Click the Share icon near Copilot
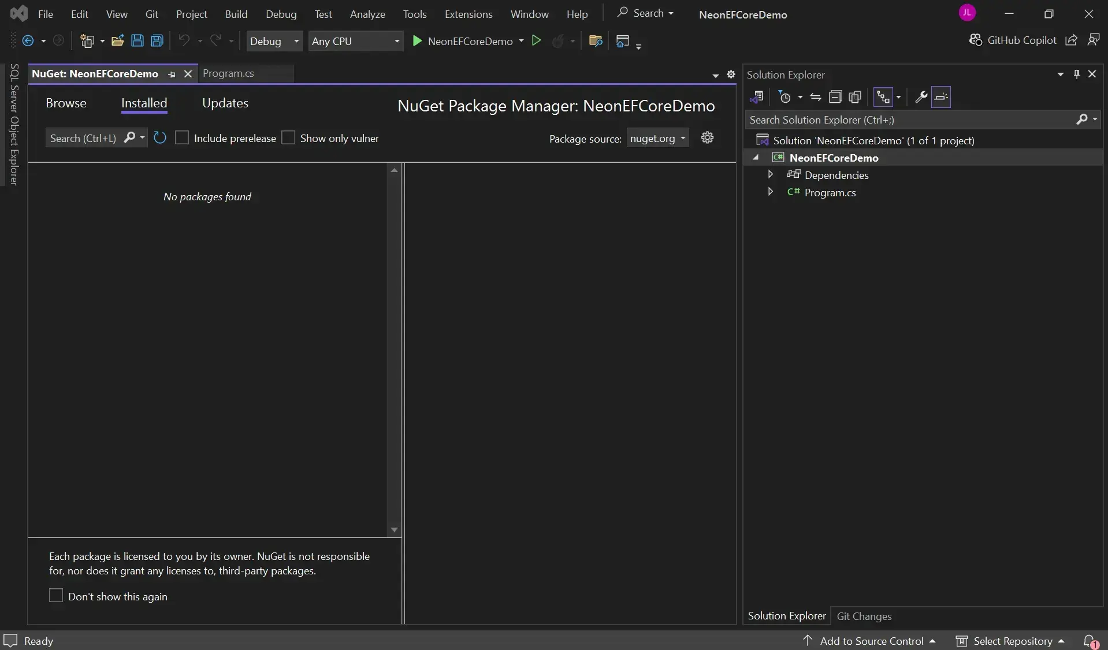 pos(1071,40)
